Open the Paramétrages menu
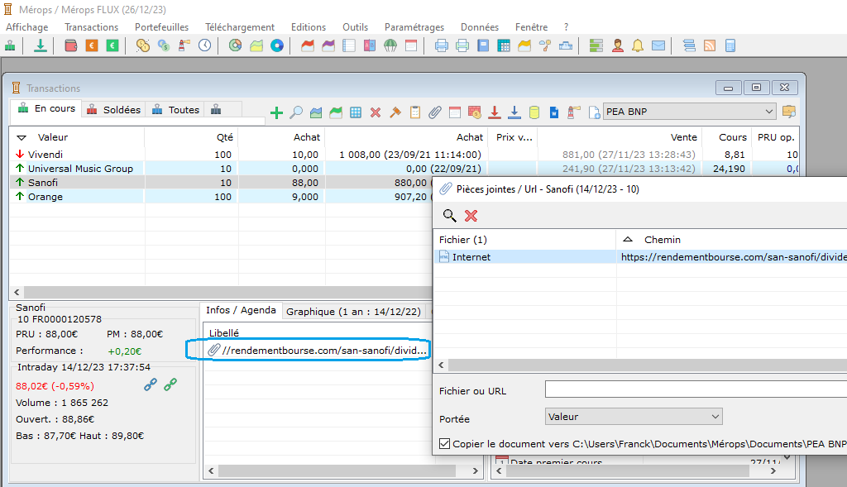The width and height of the screenshot is (847, 487). (x=414, y=27)
